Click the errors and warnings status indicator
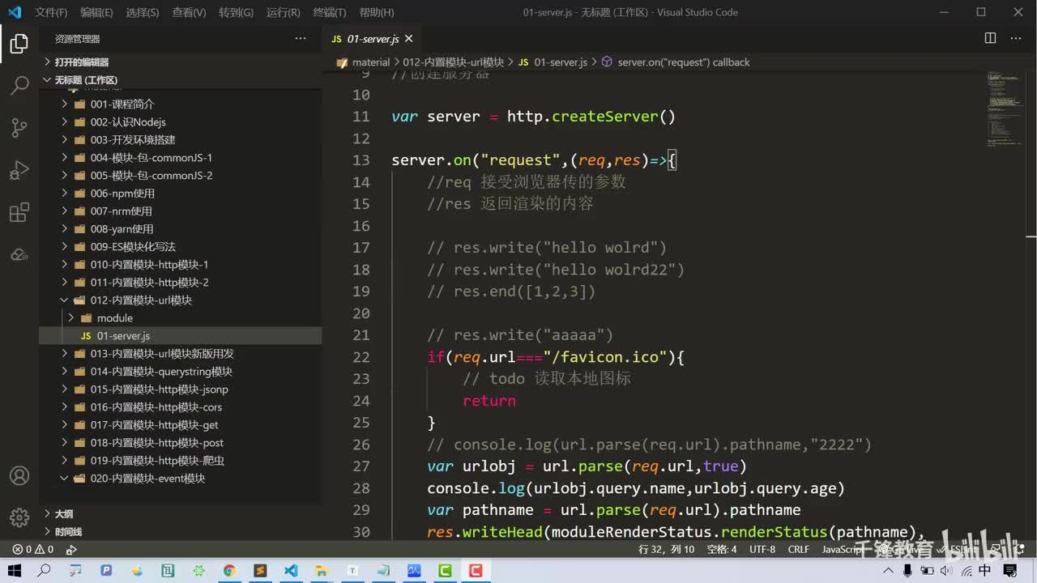Screen dimensions: 1037x583 (x=33, y=549)
